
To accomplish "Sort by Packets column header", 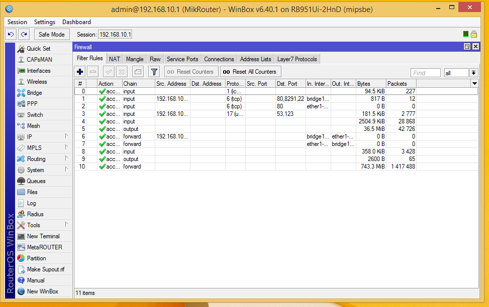I will (401, 83).
